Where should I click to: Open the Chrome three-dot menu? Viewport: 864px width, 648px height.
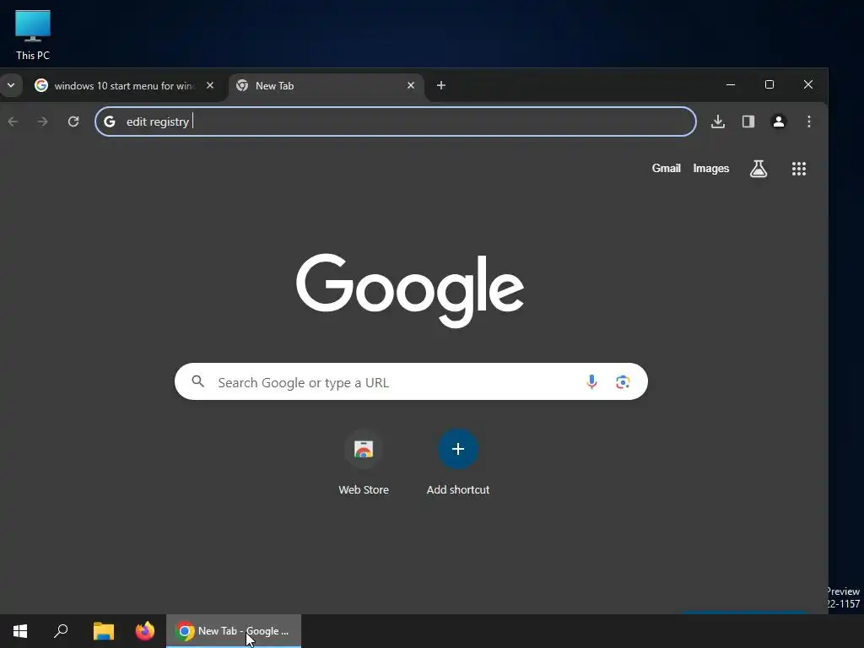click(x=809, y=121)
